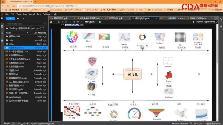Click the browser reload button
The width and height of the screenshot is (223, 125).
coord(9,6)
